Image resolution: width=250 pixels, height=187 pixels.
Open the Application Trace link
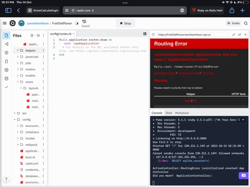165,73
